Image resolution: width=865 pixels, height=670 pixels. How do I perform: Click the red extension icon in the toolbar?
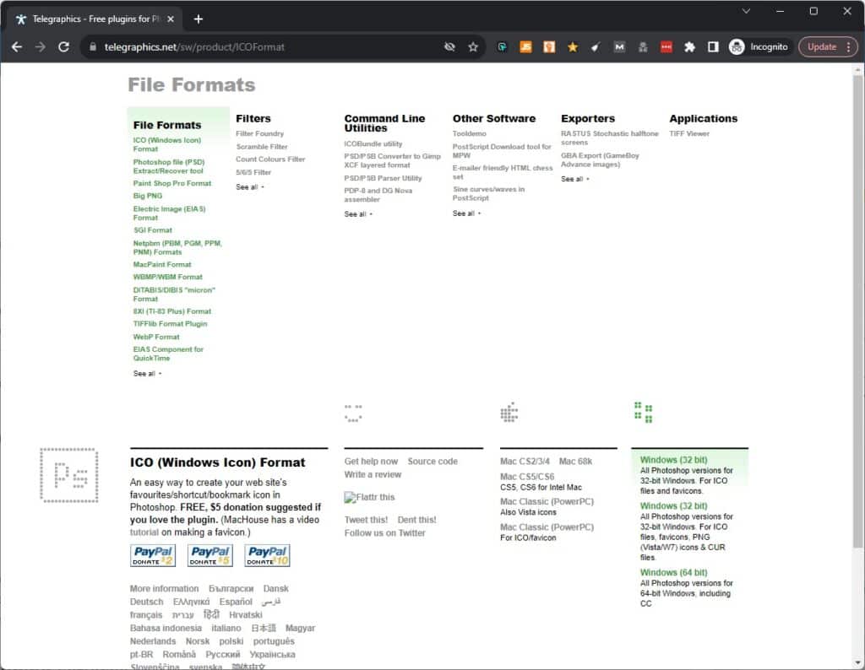[x=666, y=47]
